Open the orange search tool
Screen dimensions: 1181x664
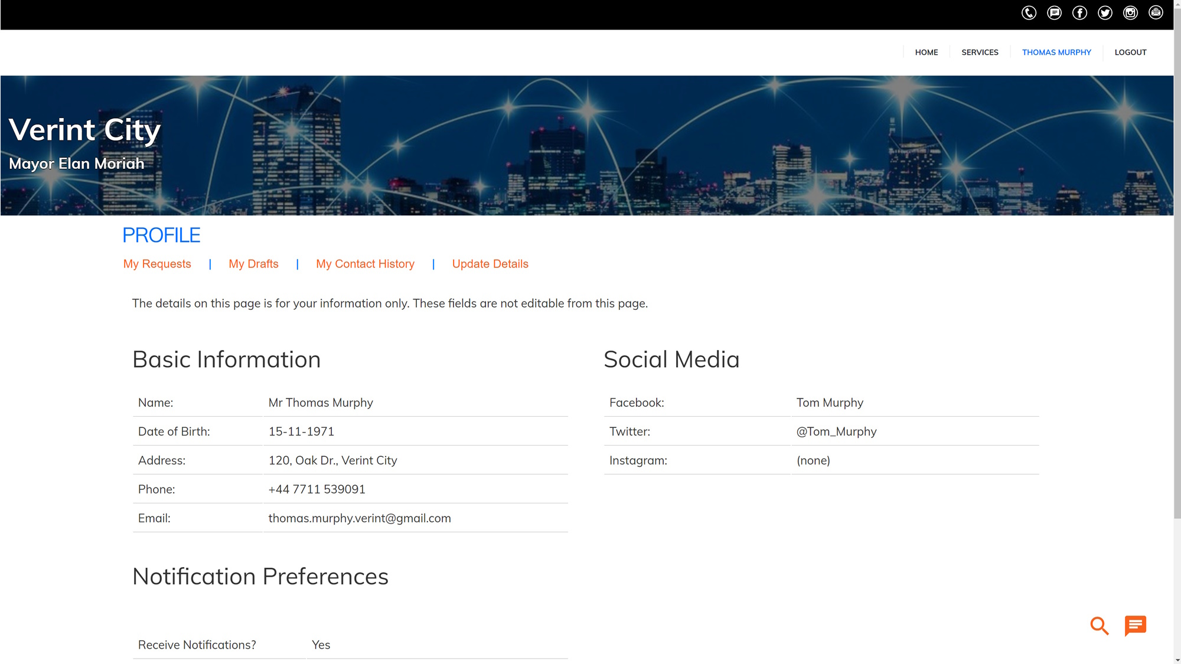click(x=1099, y=626)
